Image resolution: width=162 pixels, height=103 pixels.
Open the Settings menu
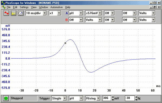point(24,7)
